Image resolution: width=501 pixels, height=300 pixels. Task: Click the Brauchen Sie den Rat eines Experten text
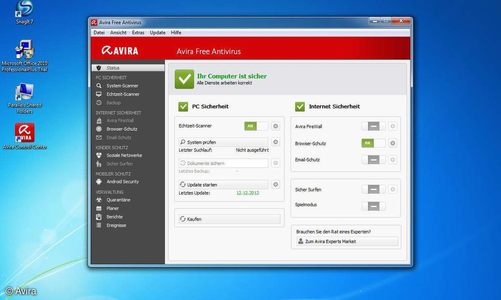point(334,232)
